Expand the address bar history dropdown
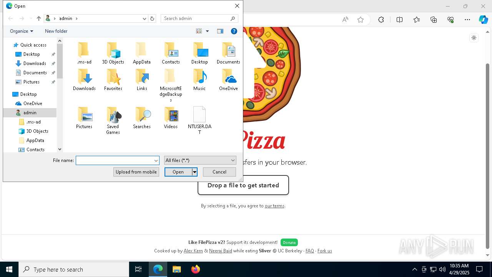 (145, 18)
